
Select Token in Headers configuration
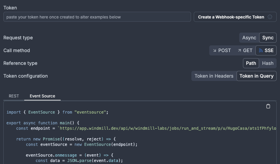(x=214, y=76)
